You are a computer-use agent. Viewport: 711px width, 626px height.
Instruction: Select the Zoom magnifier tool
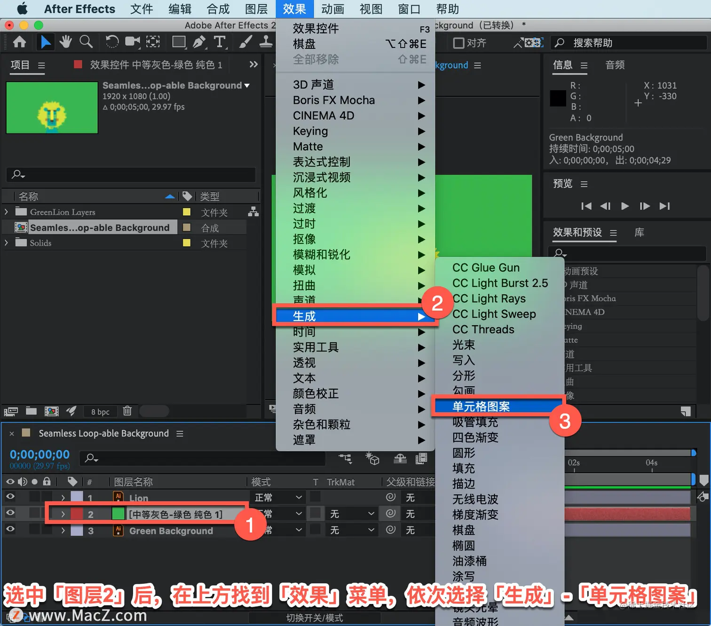[x=86, y=42]
